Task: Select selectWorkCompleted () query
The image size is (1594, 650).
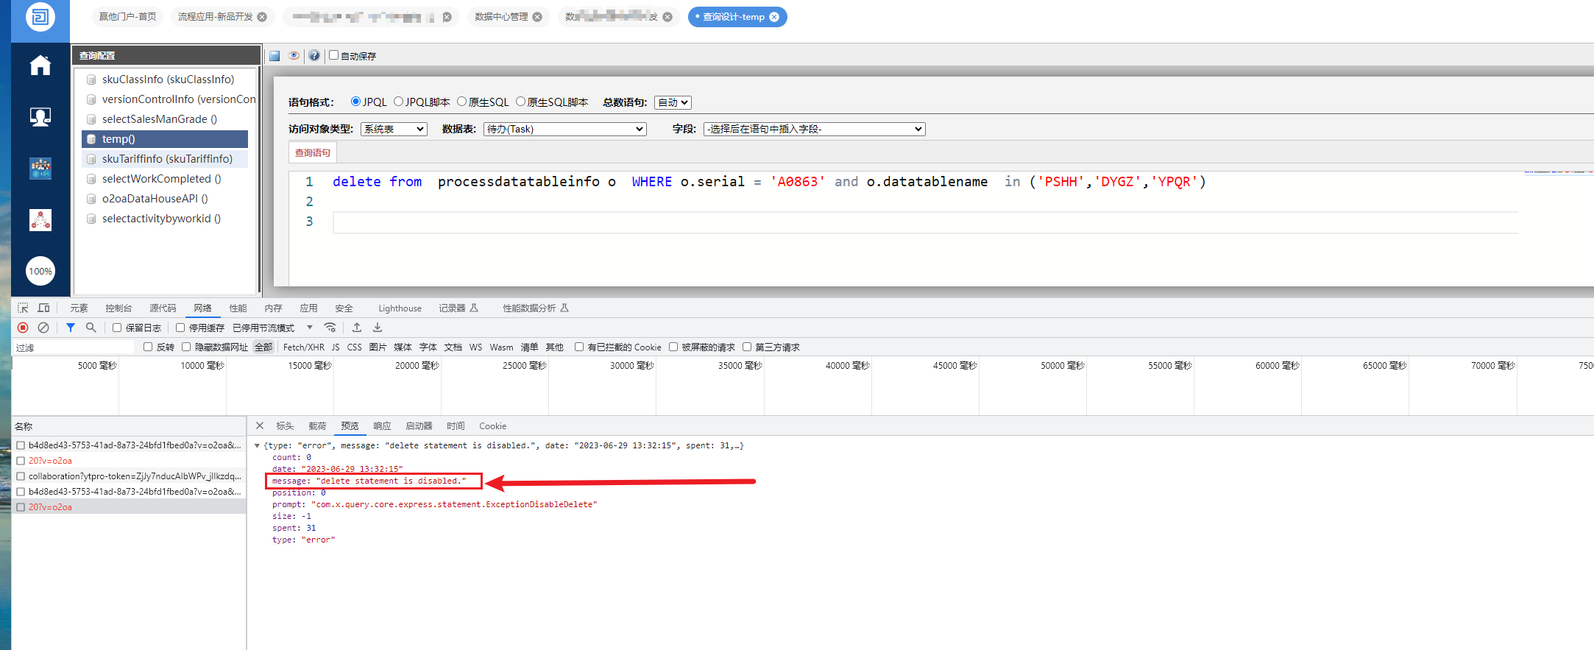Action: pyautogui.click(x=165, y=179)
